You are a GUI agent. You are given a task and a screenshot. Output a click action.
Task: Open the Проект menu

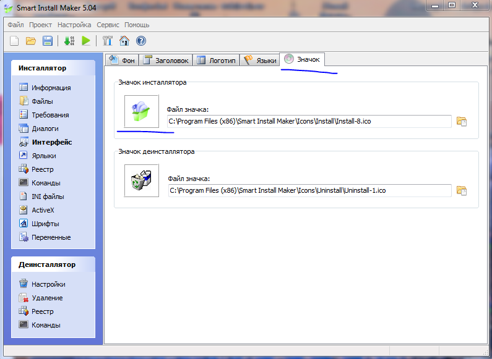[x=40, y=25]
